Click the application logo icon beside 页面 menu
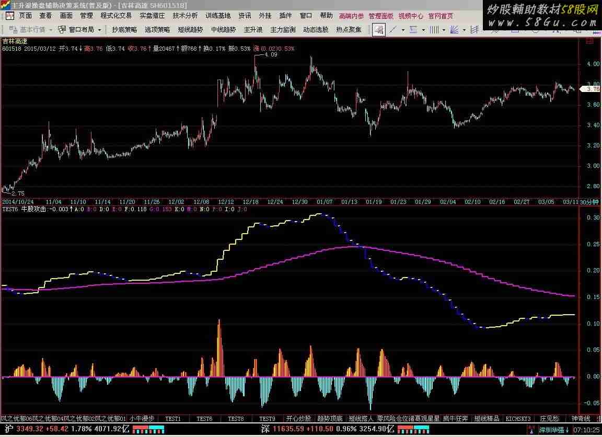The image size is (602, 437). [x=9, y=16]
